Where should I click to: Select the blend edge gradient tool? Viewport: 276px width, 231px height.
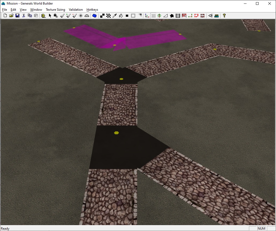pos(140,16)
